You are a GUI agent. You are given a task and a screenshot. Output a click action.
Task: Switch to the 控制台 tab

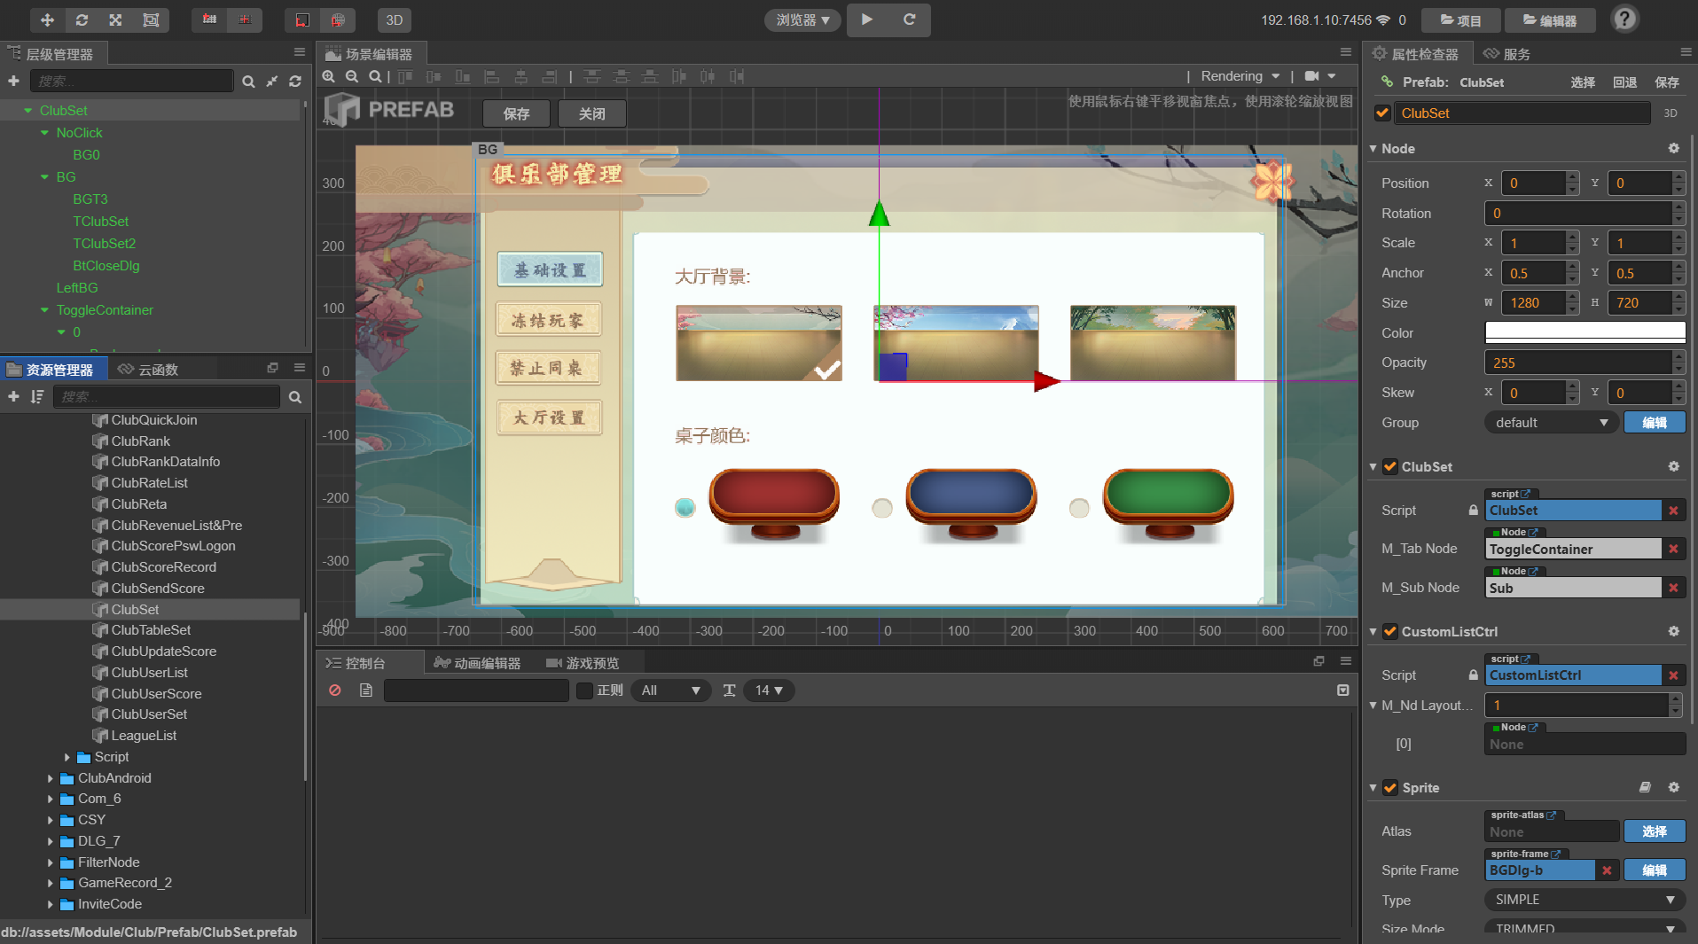click(x=356, y=663)
